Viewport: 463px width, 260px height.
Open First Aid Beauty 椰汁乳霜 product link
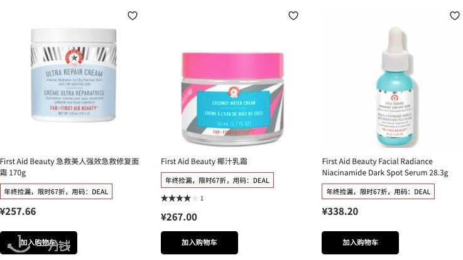204,162
